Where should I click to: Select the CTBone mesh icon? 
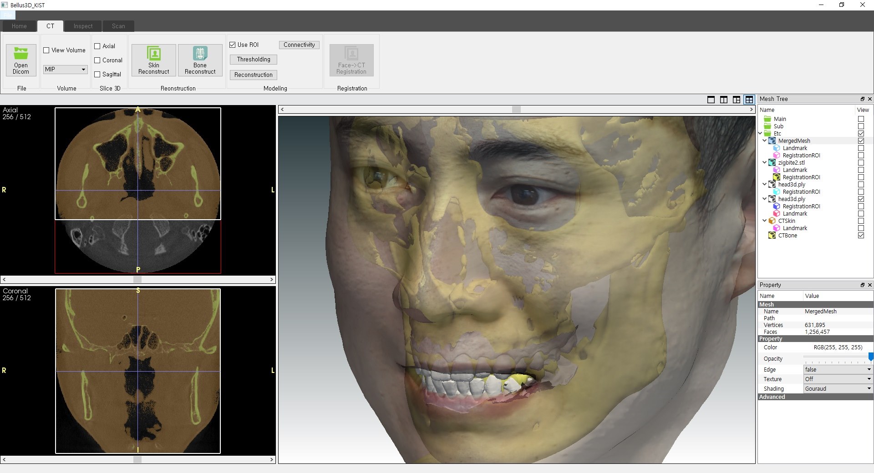click(772, 236)
